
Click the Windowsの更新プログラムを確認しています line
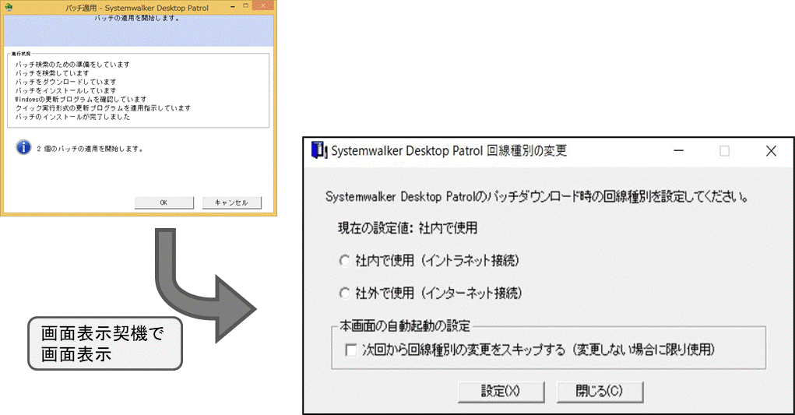[x=81, y=100]
